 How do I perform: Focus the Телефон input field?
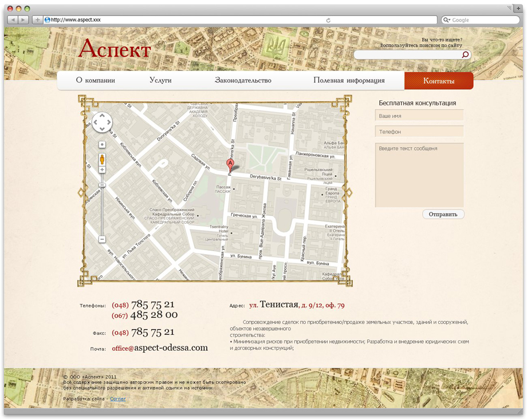coord(419,132)
